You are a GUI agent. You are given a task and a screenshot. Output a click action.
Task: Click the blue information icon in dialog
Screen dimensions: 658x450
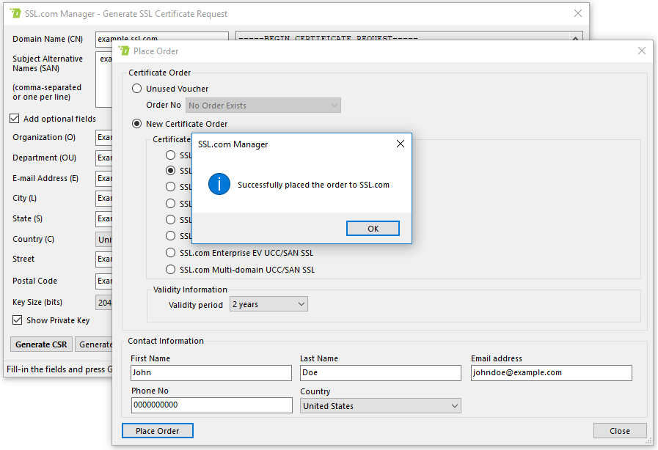[219, 185]
